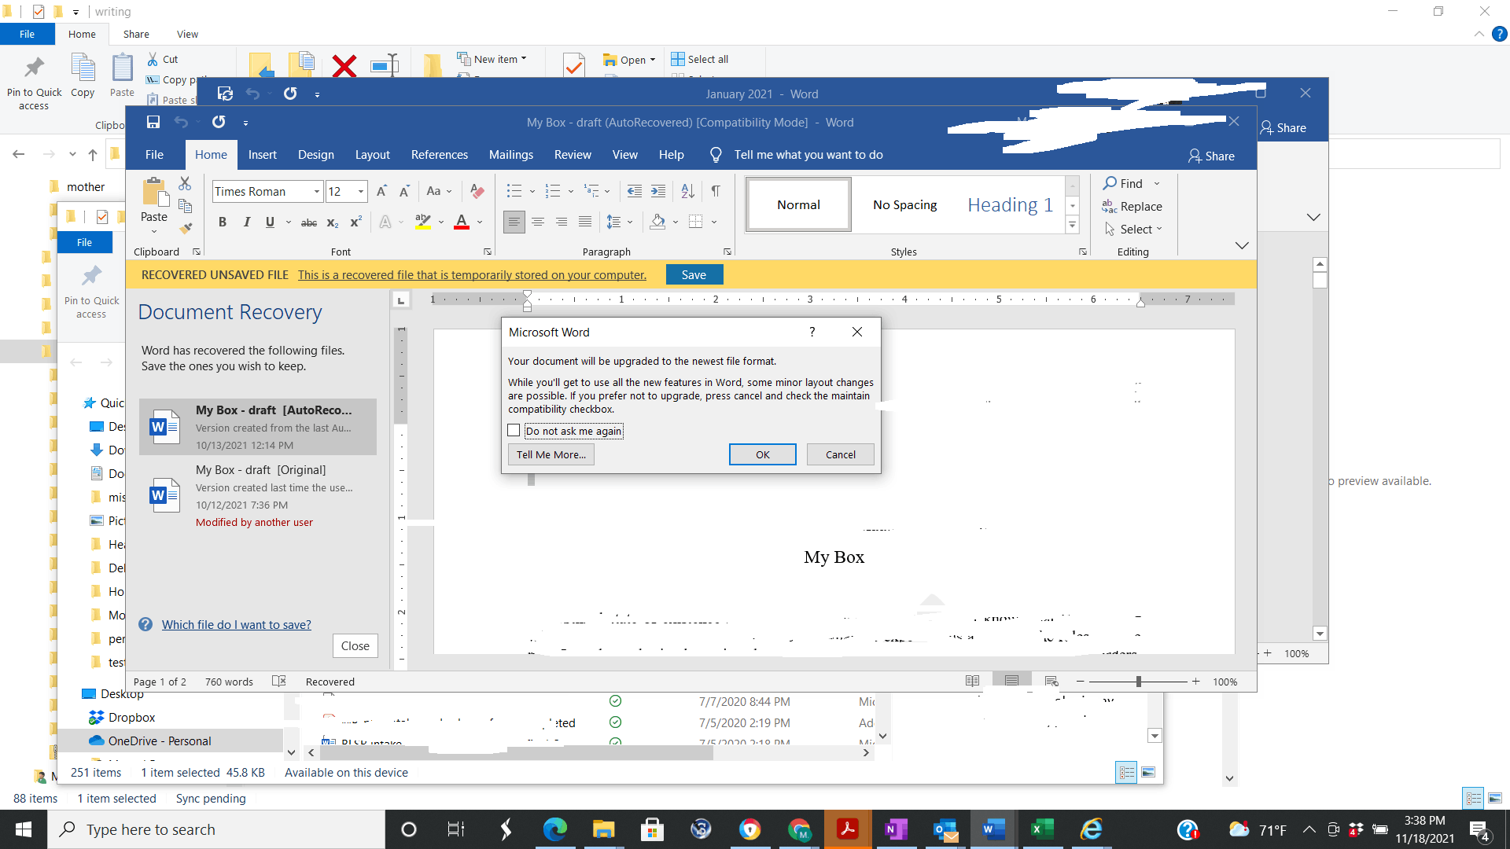Click the Show/Hide paragraph marks icon
This screenshot has height=849, width=1510.
[x=716, y=191]
